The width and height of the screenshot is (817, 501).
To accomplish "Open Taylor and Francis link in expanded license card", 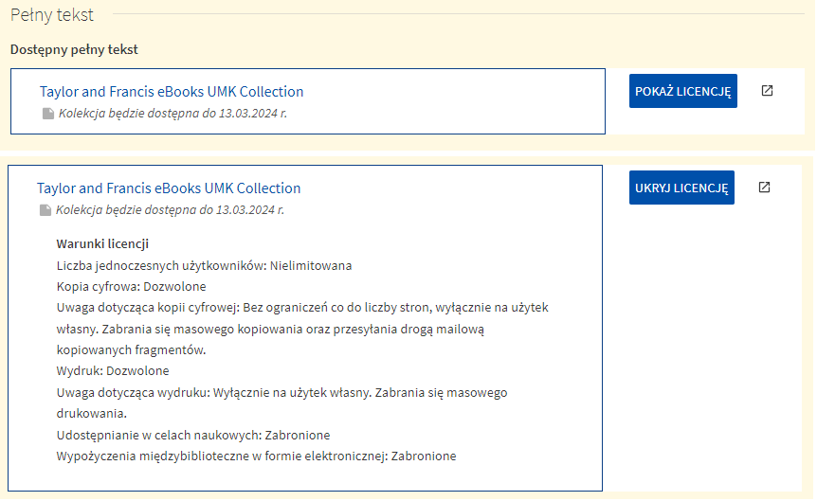I will coord(169,188).
